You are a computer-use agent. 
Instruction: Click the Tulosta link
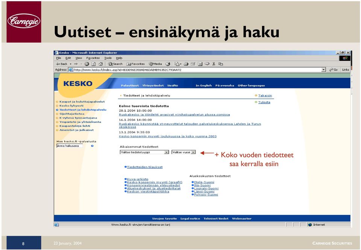[264, 102]
